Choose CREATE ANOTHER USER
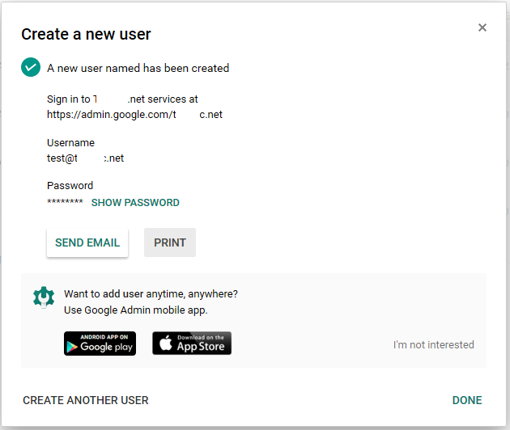510x430 pixels. 86,400
